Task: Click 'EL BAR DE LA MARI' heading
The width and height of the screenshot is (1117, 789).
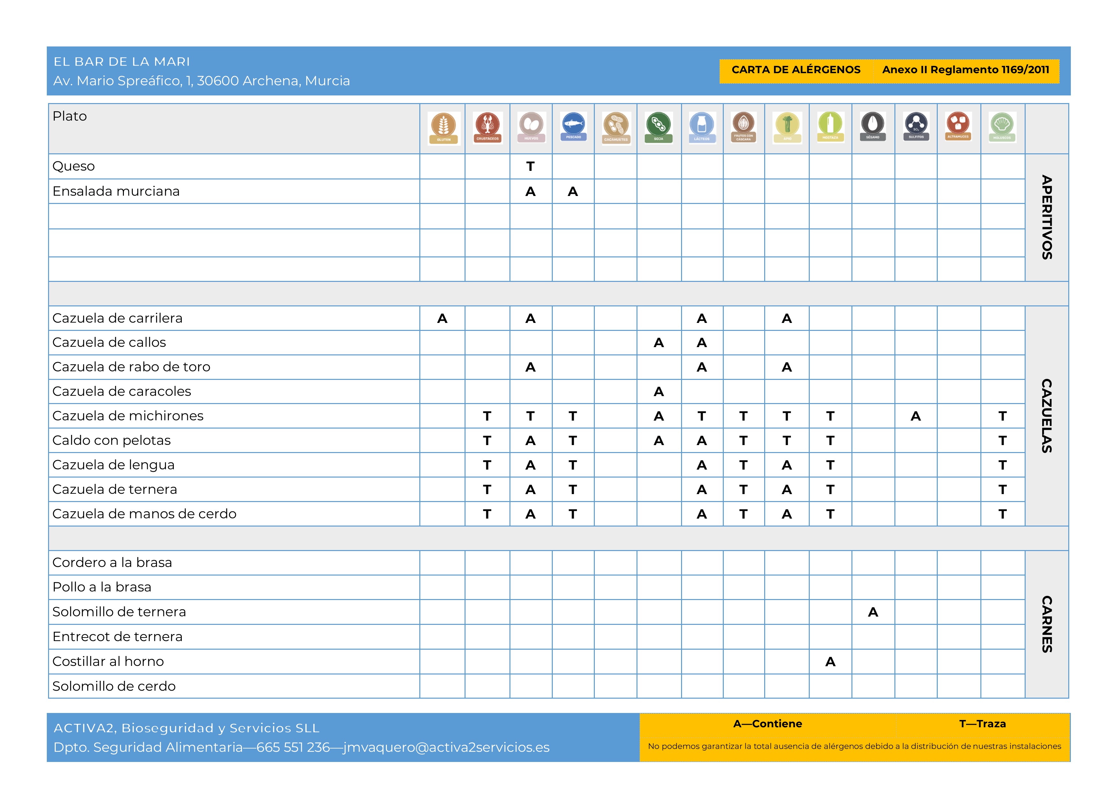Action: (122, 62)
